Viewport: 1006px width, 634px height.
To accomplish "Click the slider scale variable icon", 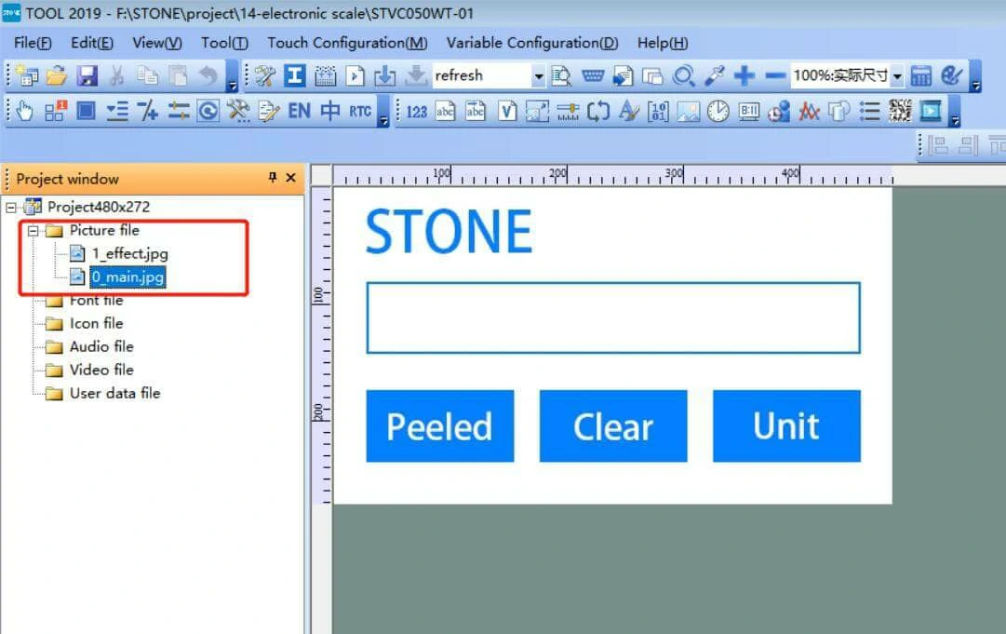I will pos(568,112).
